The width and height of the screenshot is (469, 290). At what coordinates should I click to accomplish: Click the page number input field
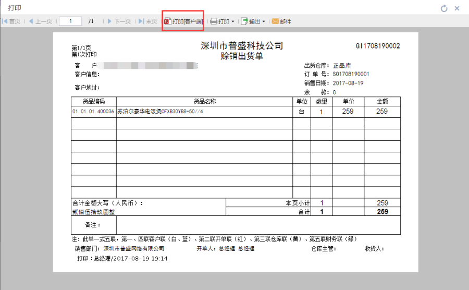click(x=70, y=21)
